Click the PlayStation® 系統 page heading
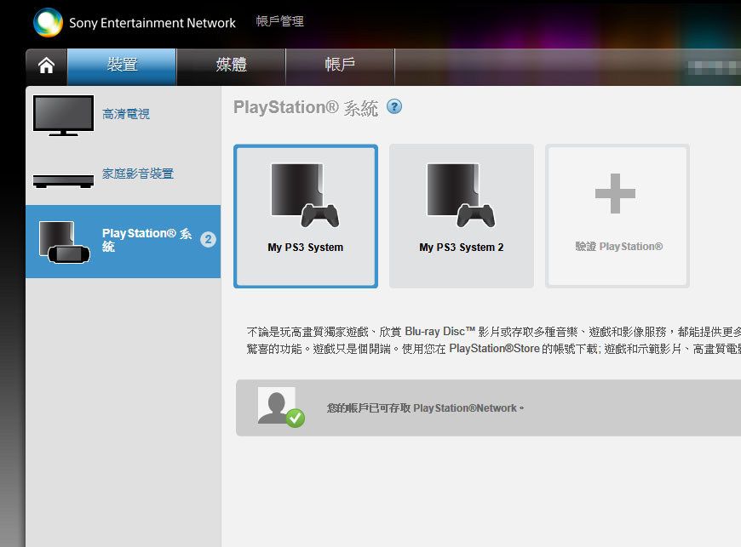The height and width of the screenshot is (547, 741). (x=306, y=107)
